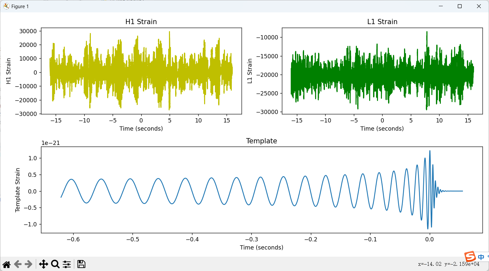
Task: Click the Sogou input method S icon
Action: click(470, 257)
